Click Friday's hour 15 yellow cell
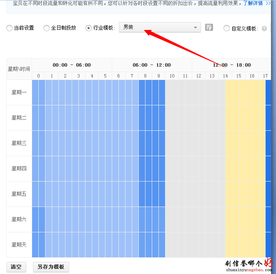 pyautogui.click(x=238, y=194)
